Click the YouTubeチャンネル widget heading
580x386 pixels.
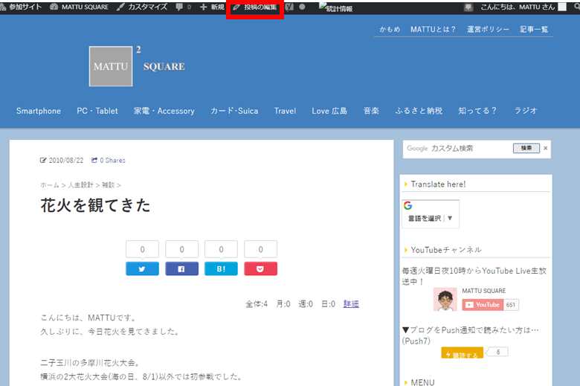446,250
